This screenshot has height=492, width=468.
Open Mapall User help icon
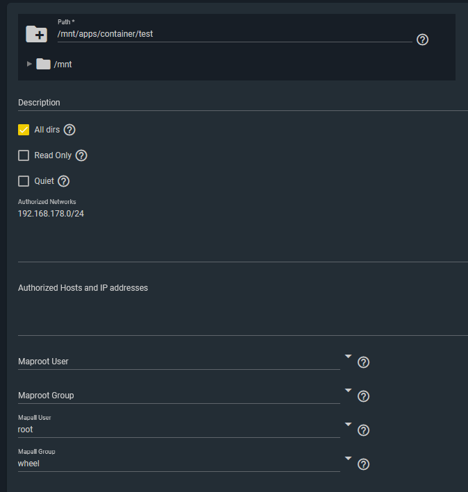pos(363,430)
